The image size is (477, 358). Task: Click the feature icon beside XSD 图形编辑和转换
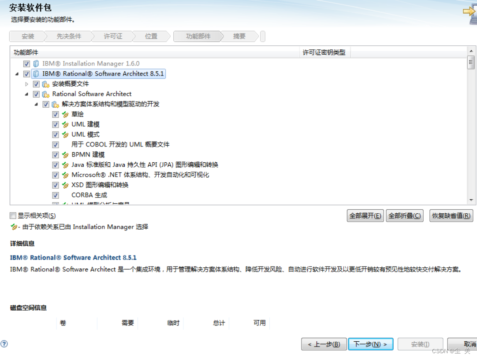coord(65,185)
